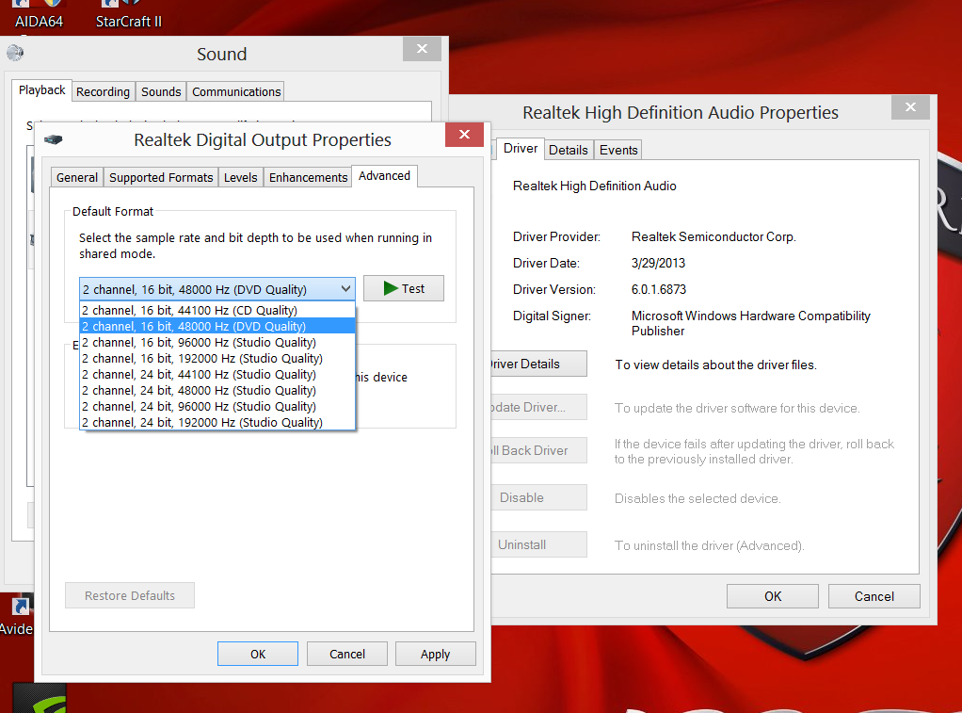The image size is (962, 713).
Task: Switch to Recording tab in Sound window
Action: [x=104, y=91]
